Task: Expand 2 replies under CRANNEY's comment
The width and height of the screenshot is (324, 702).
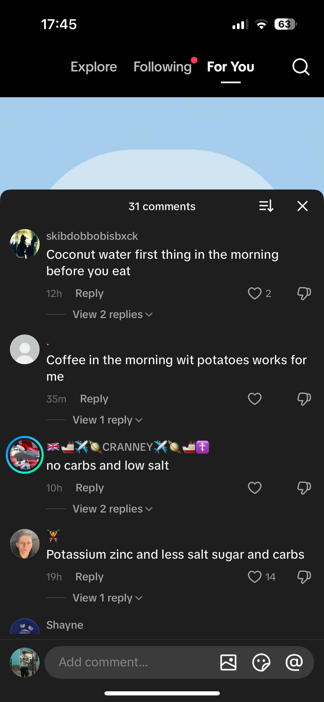Action: [x=112, y=509]
